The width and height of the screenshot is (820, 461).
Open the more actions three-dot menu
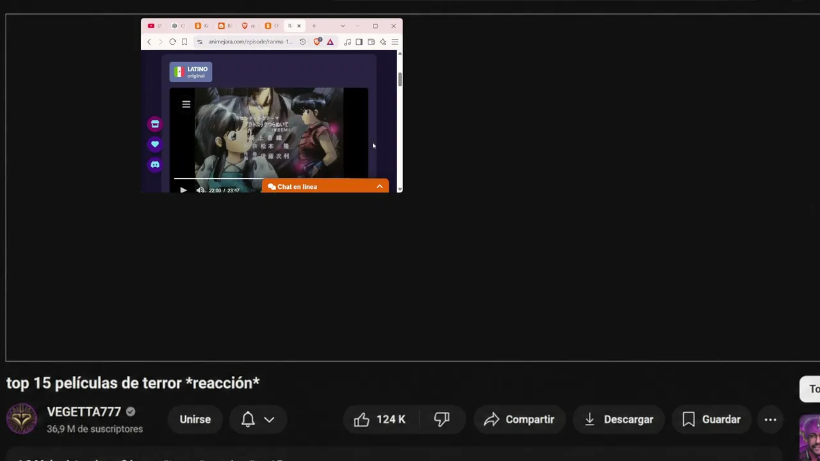[x=771, y=419]
